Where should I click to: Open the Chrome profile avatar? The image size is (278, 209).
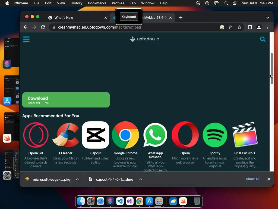click(x=259, y=27)
